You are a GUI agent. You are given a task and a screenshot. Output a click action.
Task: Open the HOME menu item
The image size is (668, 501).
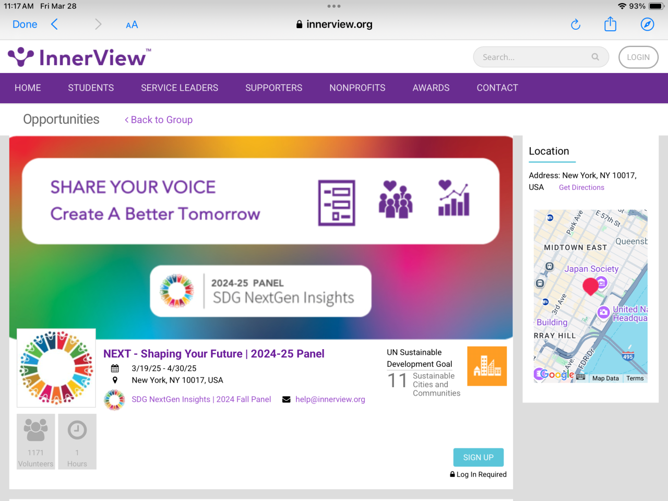[28, 88]
